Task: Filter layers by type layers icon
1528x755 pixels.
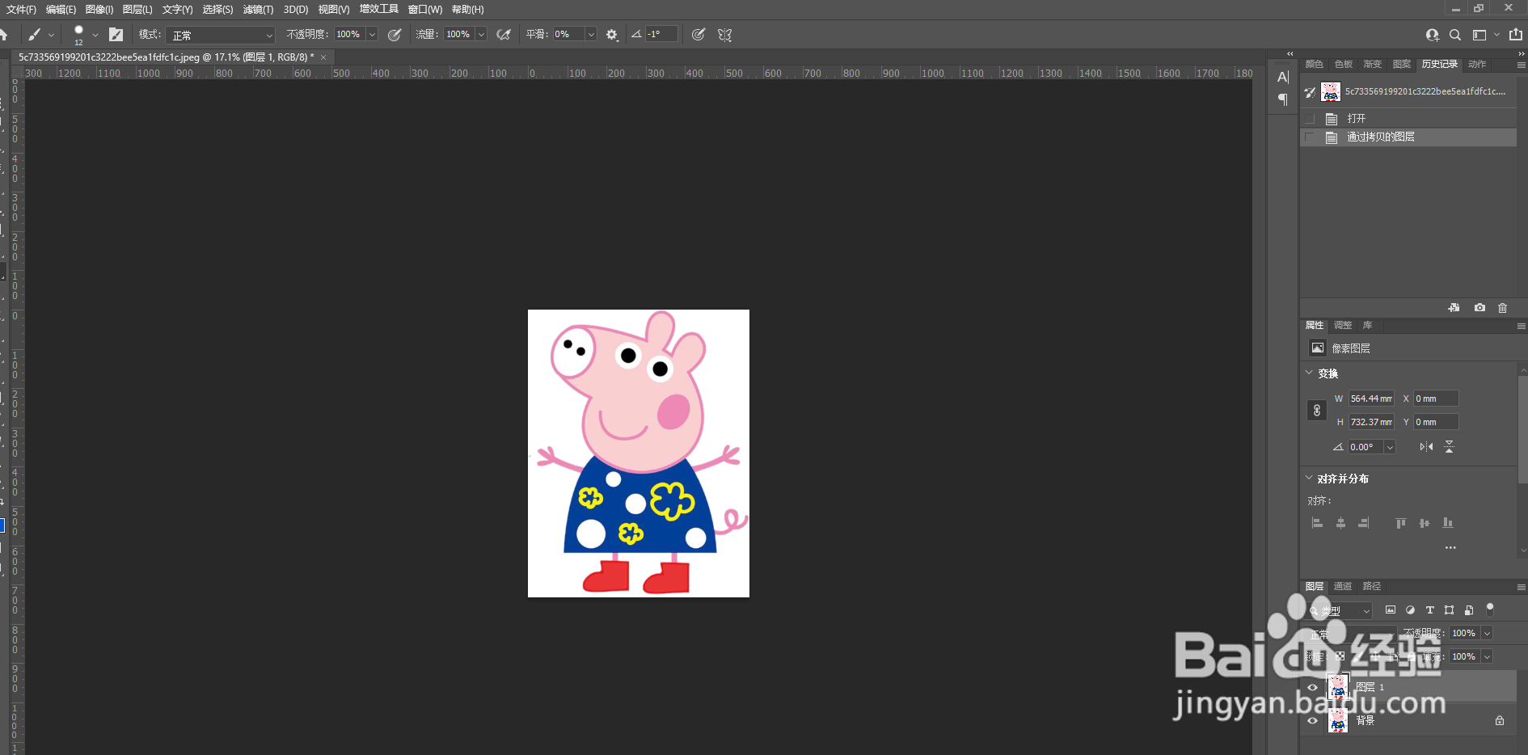Action: pos(1429,610)
